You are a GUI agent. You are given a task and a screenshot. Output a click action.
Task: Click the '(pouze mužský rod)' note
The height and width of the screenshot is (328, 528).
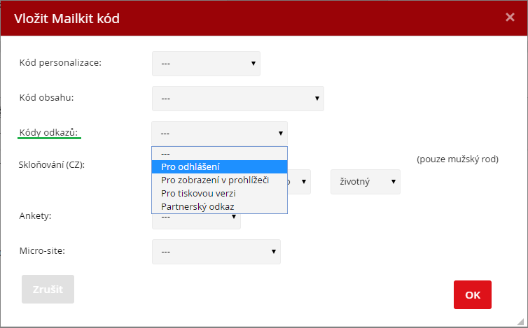click(457, 159)
